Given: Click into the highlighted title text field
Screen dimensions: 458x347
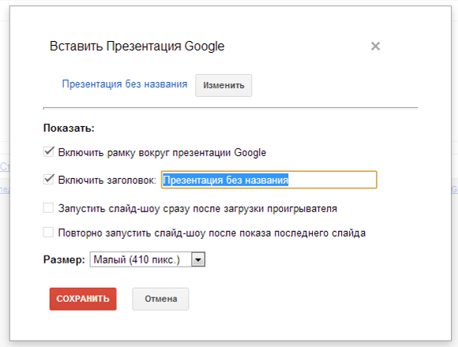Looking at the screenshot, I should (269, 180).
